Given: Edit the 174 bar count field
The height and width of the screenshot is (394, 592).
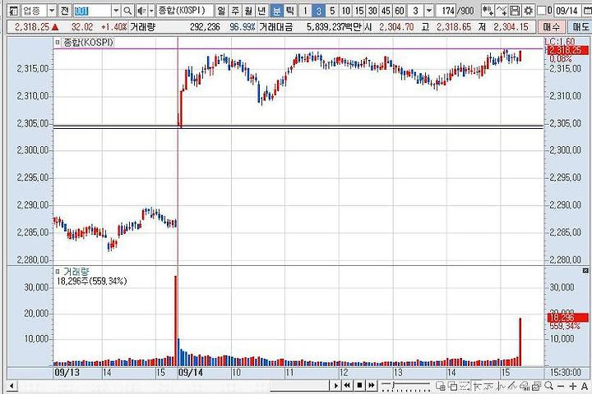Looking at the screenshot, I should [x=446, y=11].
